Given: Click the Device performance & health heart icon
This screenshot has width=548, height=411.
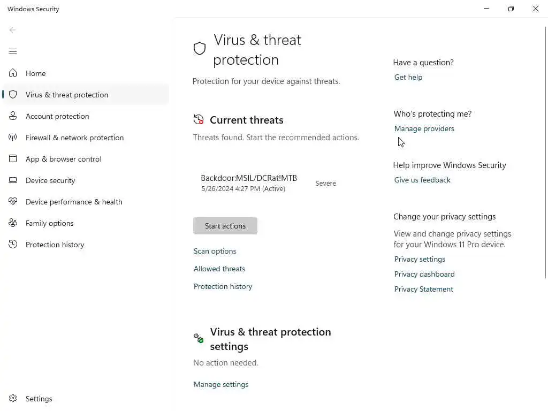Looking at the screenshot, I should tap(13, 202).
